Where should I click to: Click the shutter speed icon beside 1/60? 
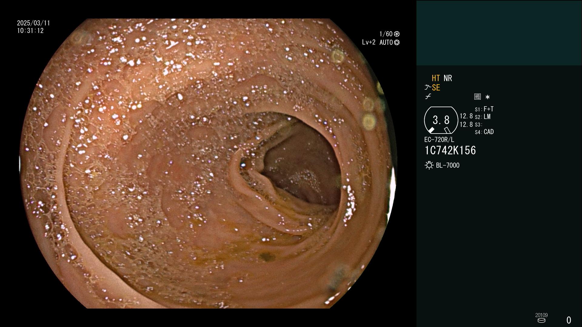pos(397,34)
